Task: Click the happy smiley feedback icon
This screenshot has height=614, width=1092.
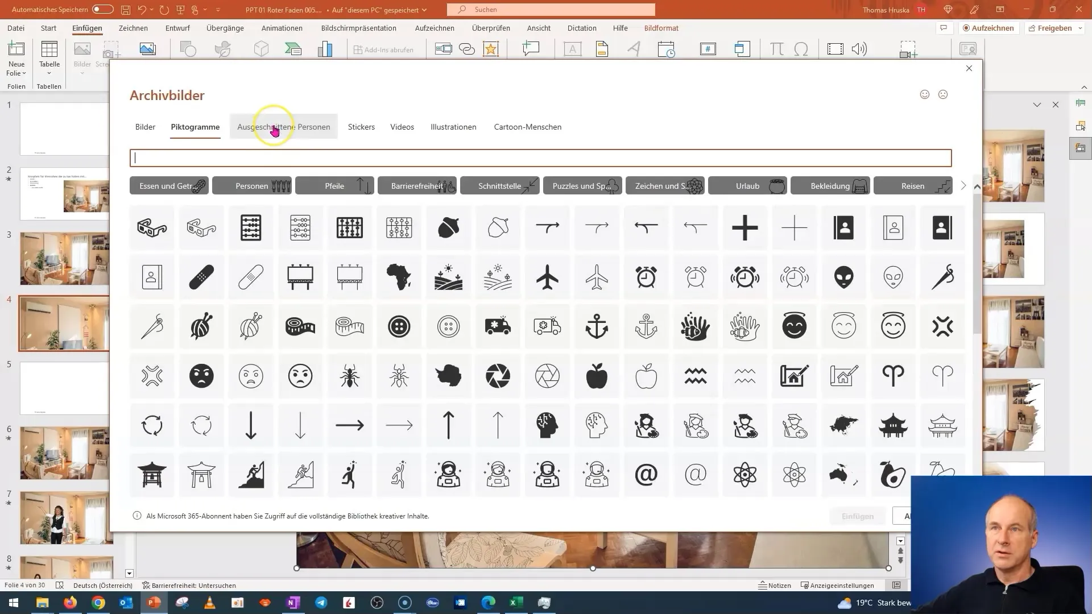Action: [925, 94]
